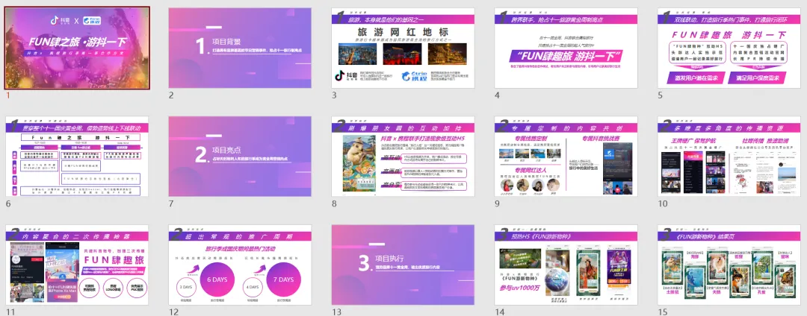Click slide number 3 label
This screenshot has height=316, width=807.
pyautogui.click(x=334, y=95)
